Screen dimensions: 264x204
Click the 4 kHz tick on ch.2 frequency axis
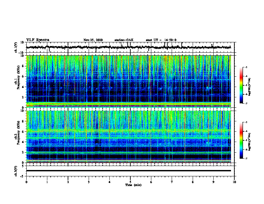point(23,142)
